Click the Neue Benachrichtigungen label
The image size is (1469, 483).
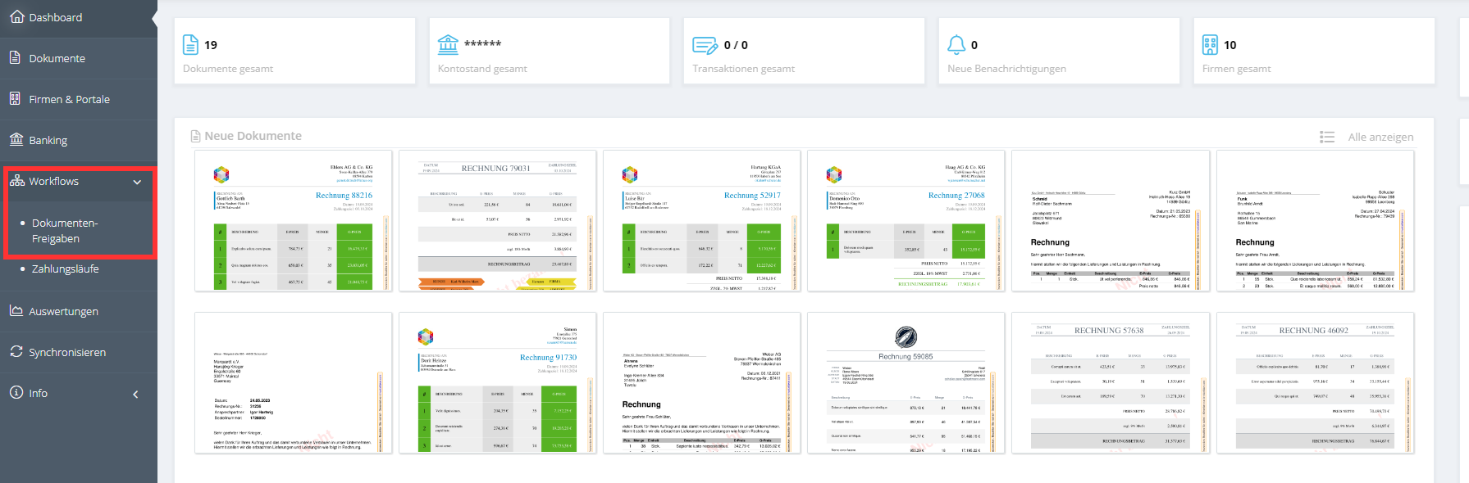(1006, 69)
